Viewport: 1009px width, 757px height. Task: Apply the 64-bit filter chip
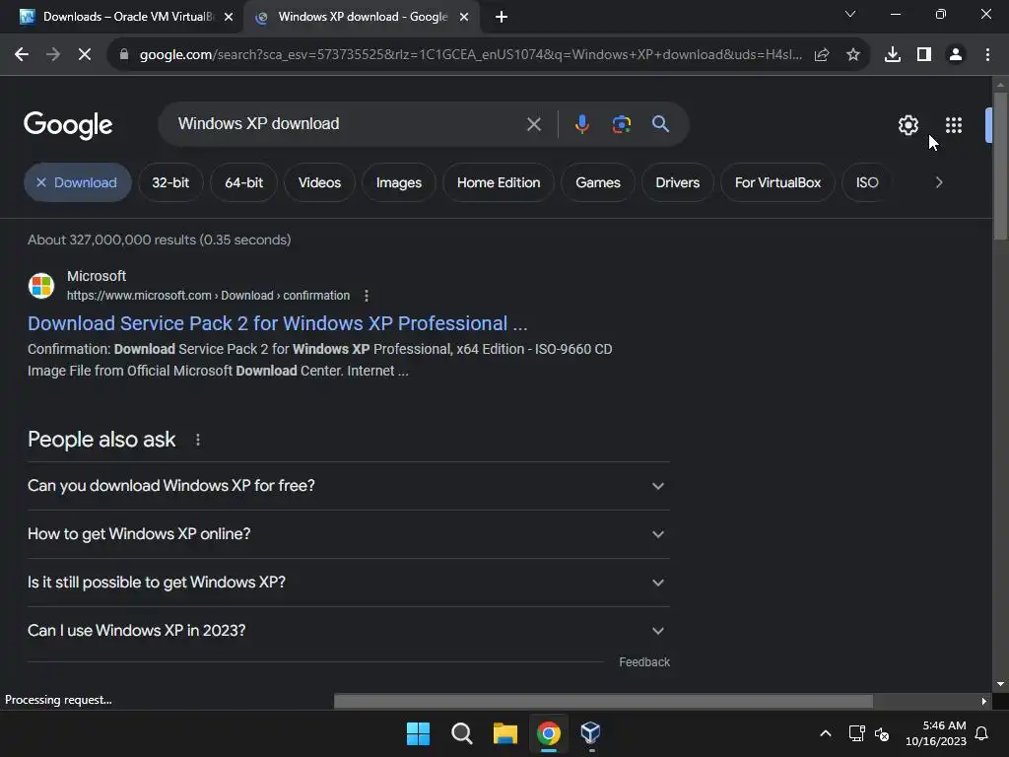pos(244,182)
